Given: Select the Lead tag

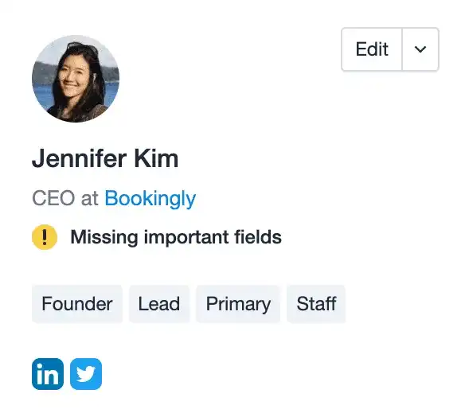Looking at the screenshot, I should click(159, 304).
